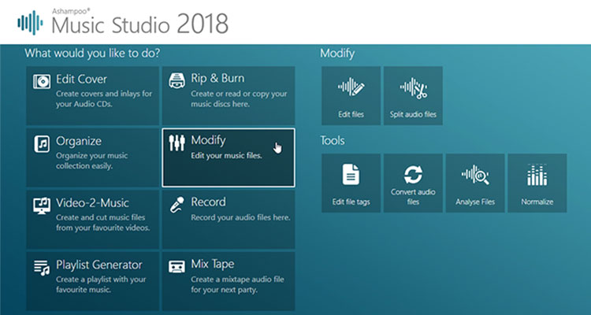The image size is (591, 315).
Task: Click 'Normalize' label
Action: point(537,202)
